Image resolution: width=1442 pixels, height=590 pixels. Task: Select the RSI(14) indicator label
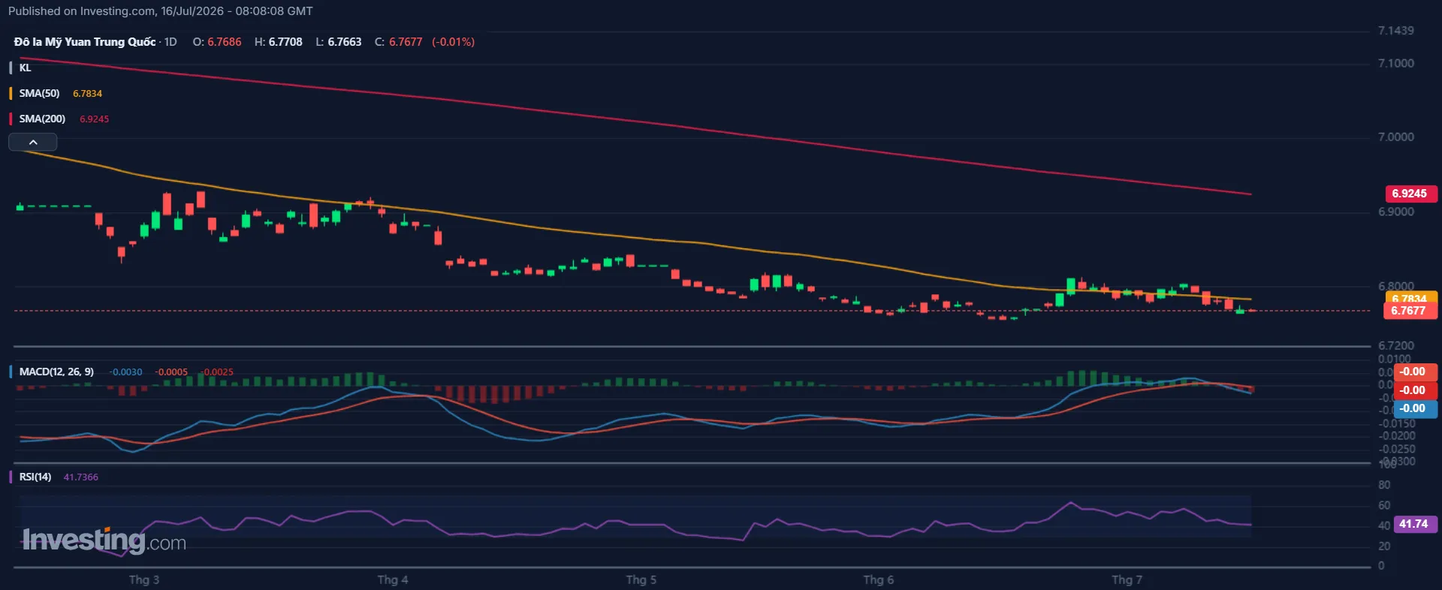point(35,477)
